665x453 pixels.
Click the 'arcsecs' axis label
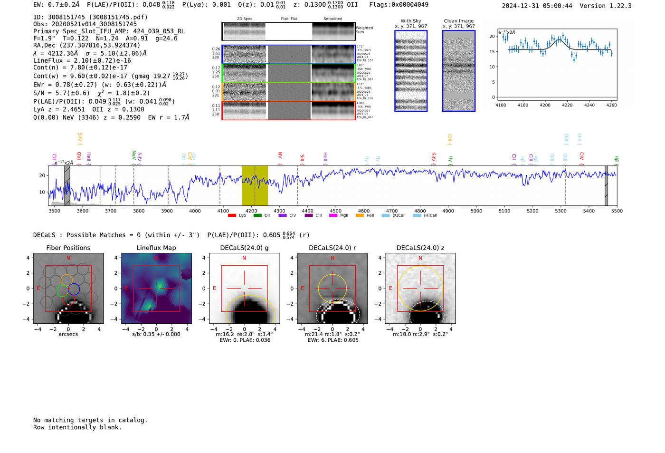[68, 334]
